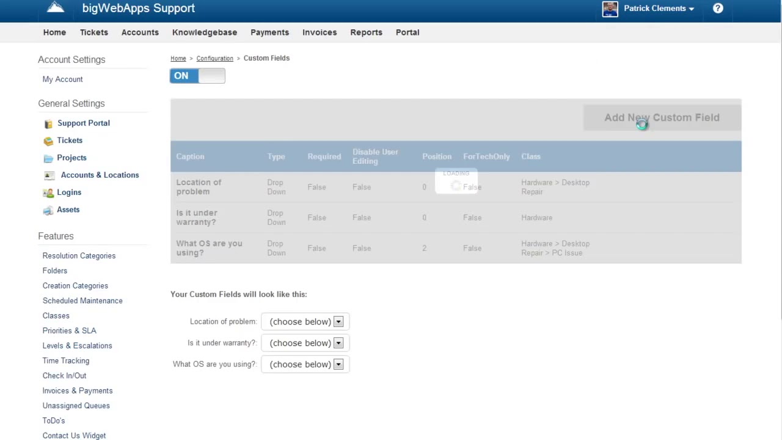Open the Invoices menu
Screen dimensions: 782x440
click(320, 32)
